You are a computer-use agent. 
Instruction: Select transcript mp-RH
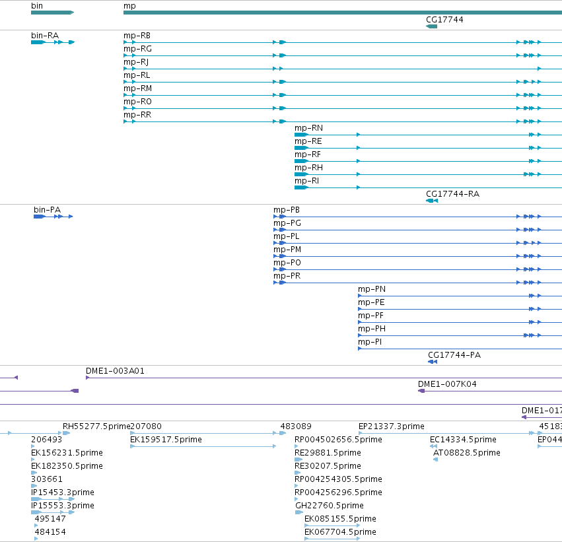(308, 168)
